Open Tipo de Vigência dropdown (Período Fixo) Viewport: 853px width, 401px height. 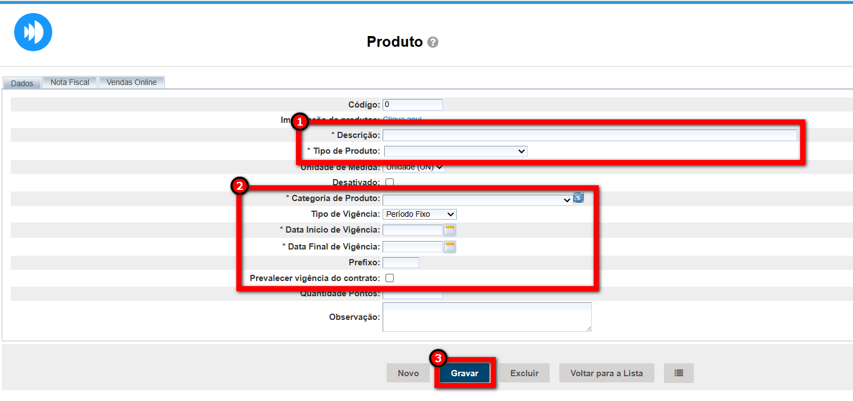[419, 214]
